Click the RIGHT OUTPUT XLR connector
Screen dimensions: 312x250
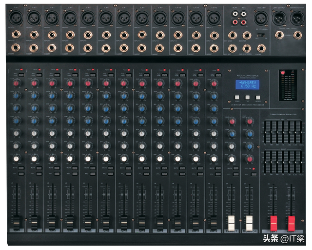point(297,18)
